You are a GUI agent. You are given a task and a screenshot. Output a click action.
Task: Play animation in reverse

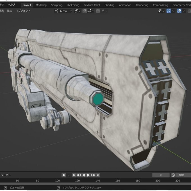pos(84,175)
